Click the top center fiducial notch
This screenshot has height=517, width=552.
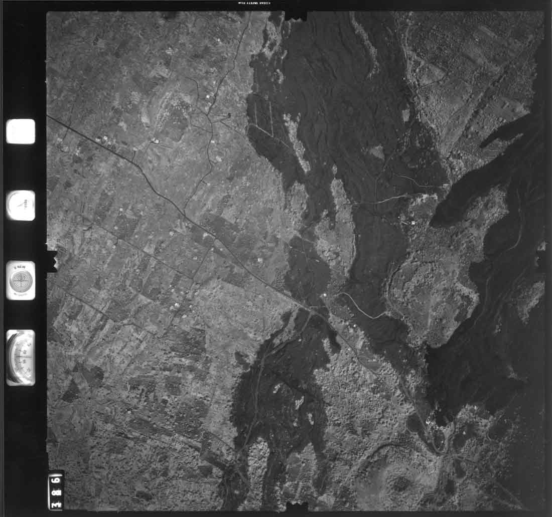pos(296,16)
